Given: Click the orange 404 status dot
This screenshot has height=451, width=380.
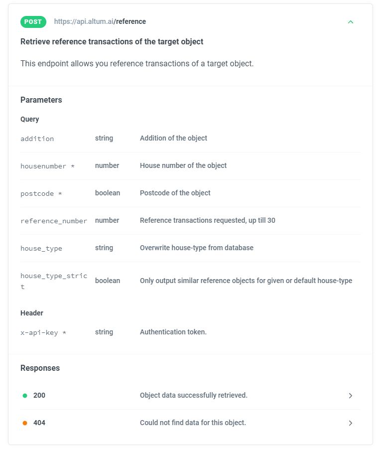Looking at the screenshot, I should point(25,423).
